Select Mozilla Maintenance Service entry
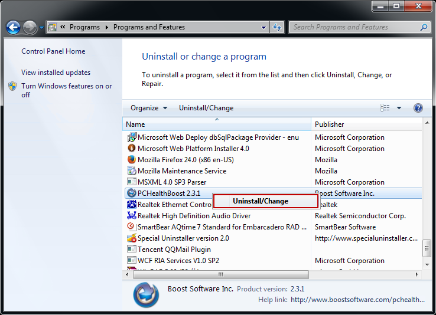Image resolution: width=436 pixels, height=315 pixels. (x=273, y=171)
